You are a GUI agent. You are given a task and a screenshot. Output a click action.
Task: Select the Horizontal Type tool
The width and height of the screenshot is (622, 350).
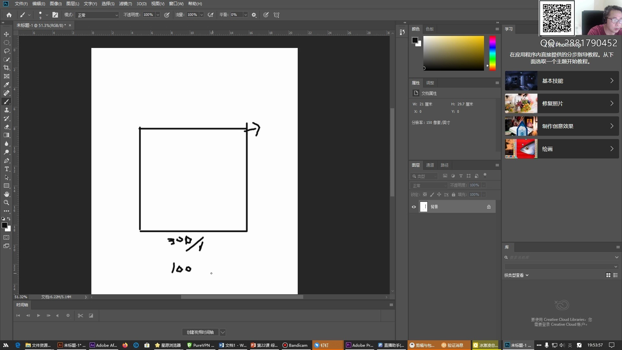6,169
